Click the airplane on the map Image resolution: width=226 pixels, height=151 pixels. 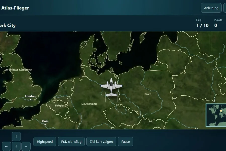point(111,87)
